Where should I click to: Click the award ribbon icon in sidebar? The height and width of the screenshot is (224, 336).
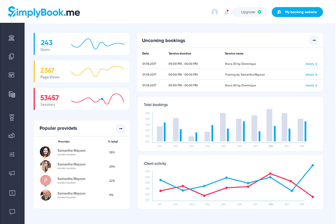click(12, 117)
